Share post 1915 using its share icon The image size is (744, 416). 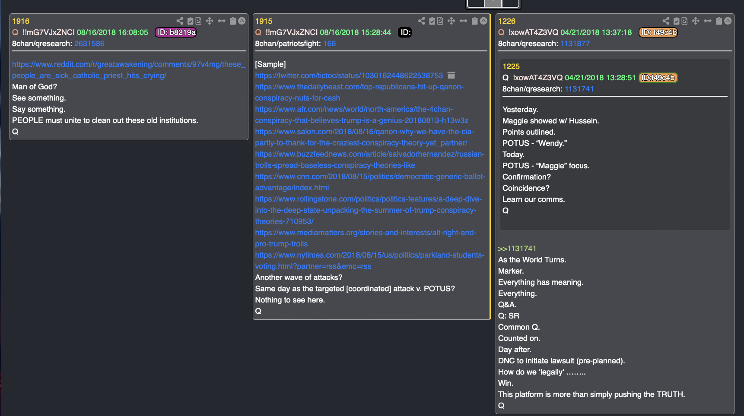[x=422, y=21]
